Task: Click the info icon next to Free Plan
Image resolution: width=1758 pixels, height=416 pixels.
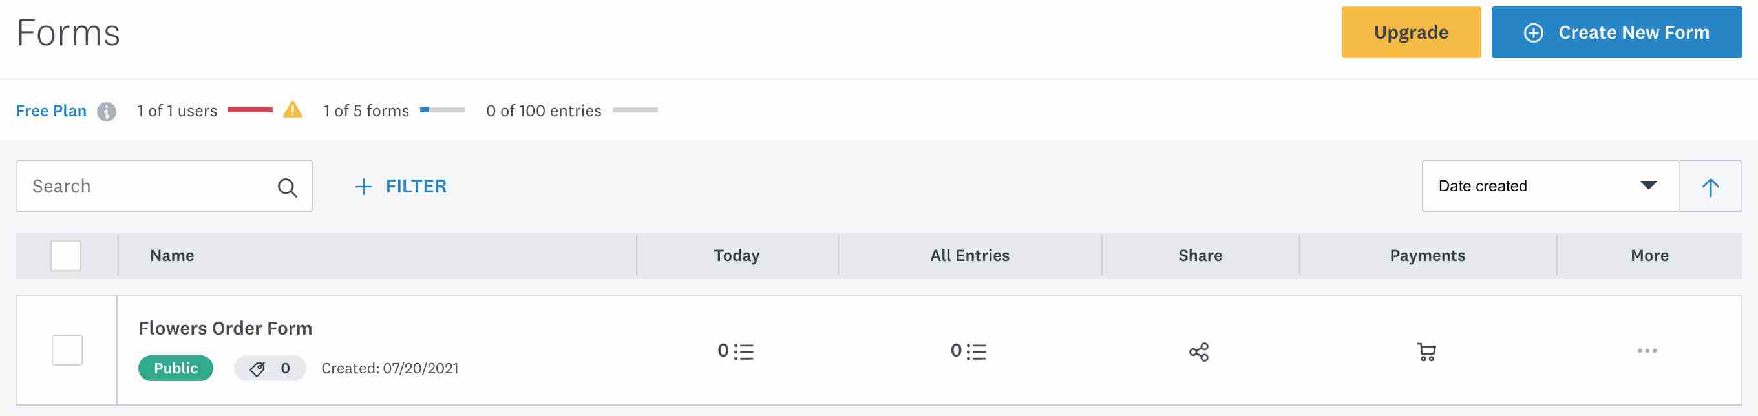Action: coord(107,110)
